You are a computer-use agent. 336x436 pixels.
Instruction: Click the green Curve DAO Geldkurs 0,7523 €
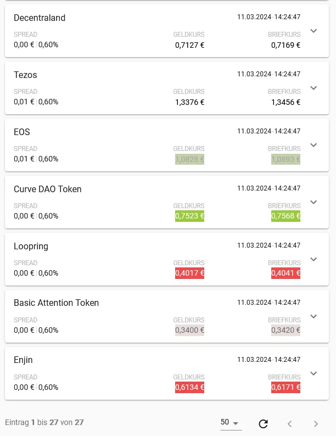click(189, 216)
